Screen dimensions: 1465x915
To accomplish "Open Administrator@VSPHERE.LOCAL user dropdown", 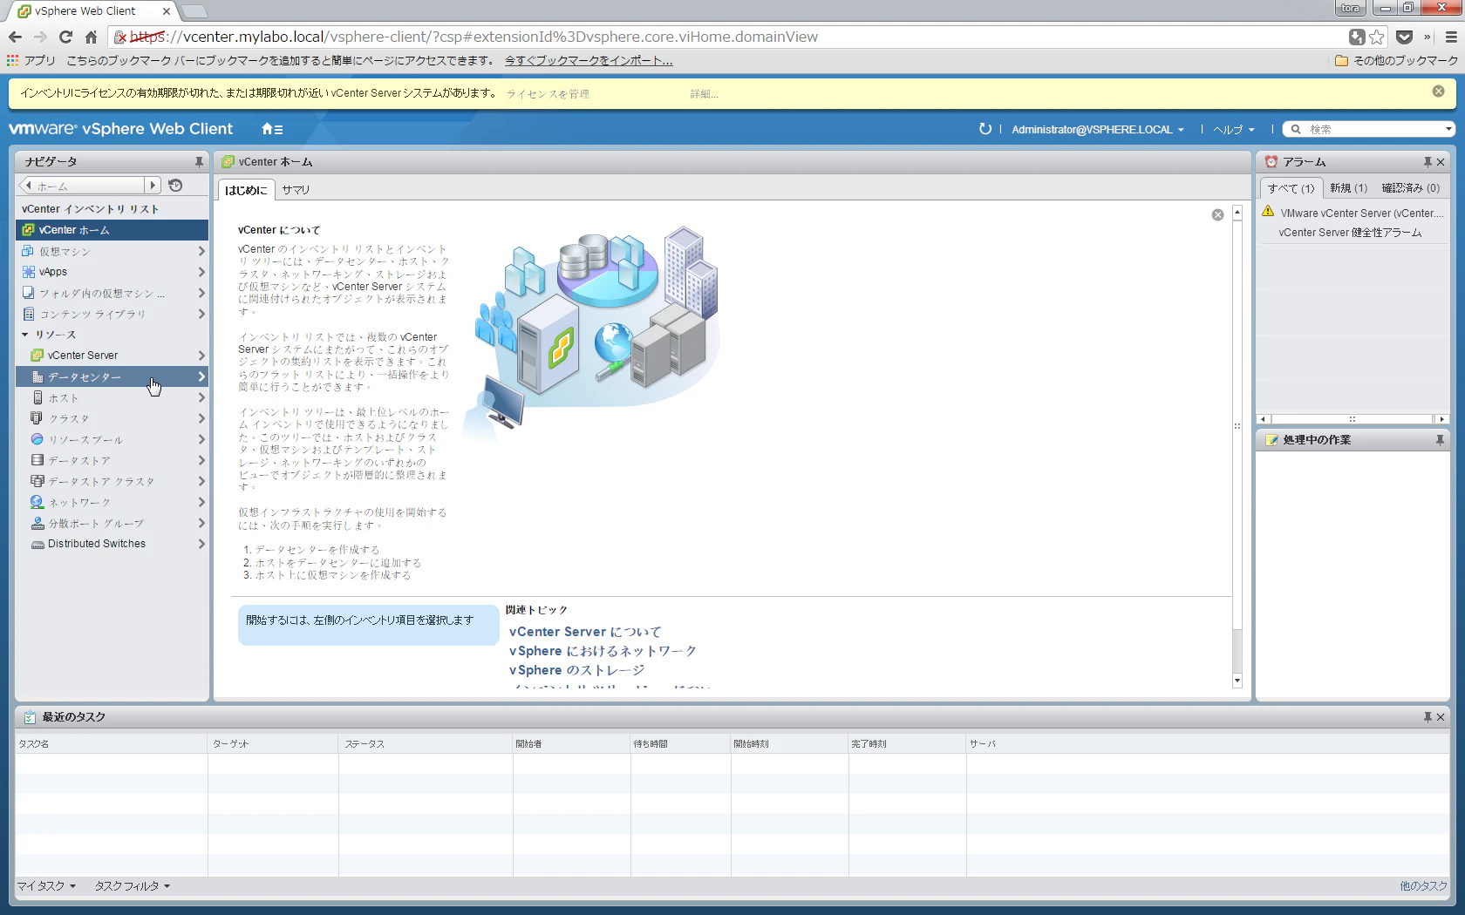I will click(x=1098, y=129).
